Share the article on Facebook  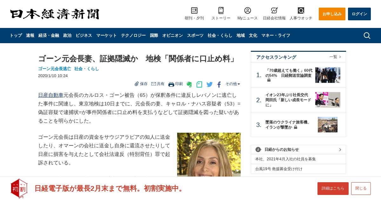point(219,84)
